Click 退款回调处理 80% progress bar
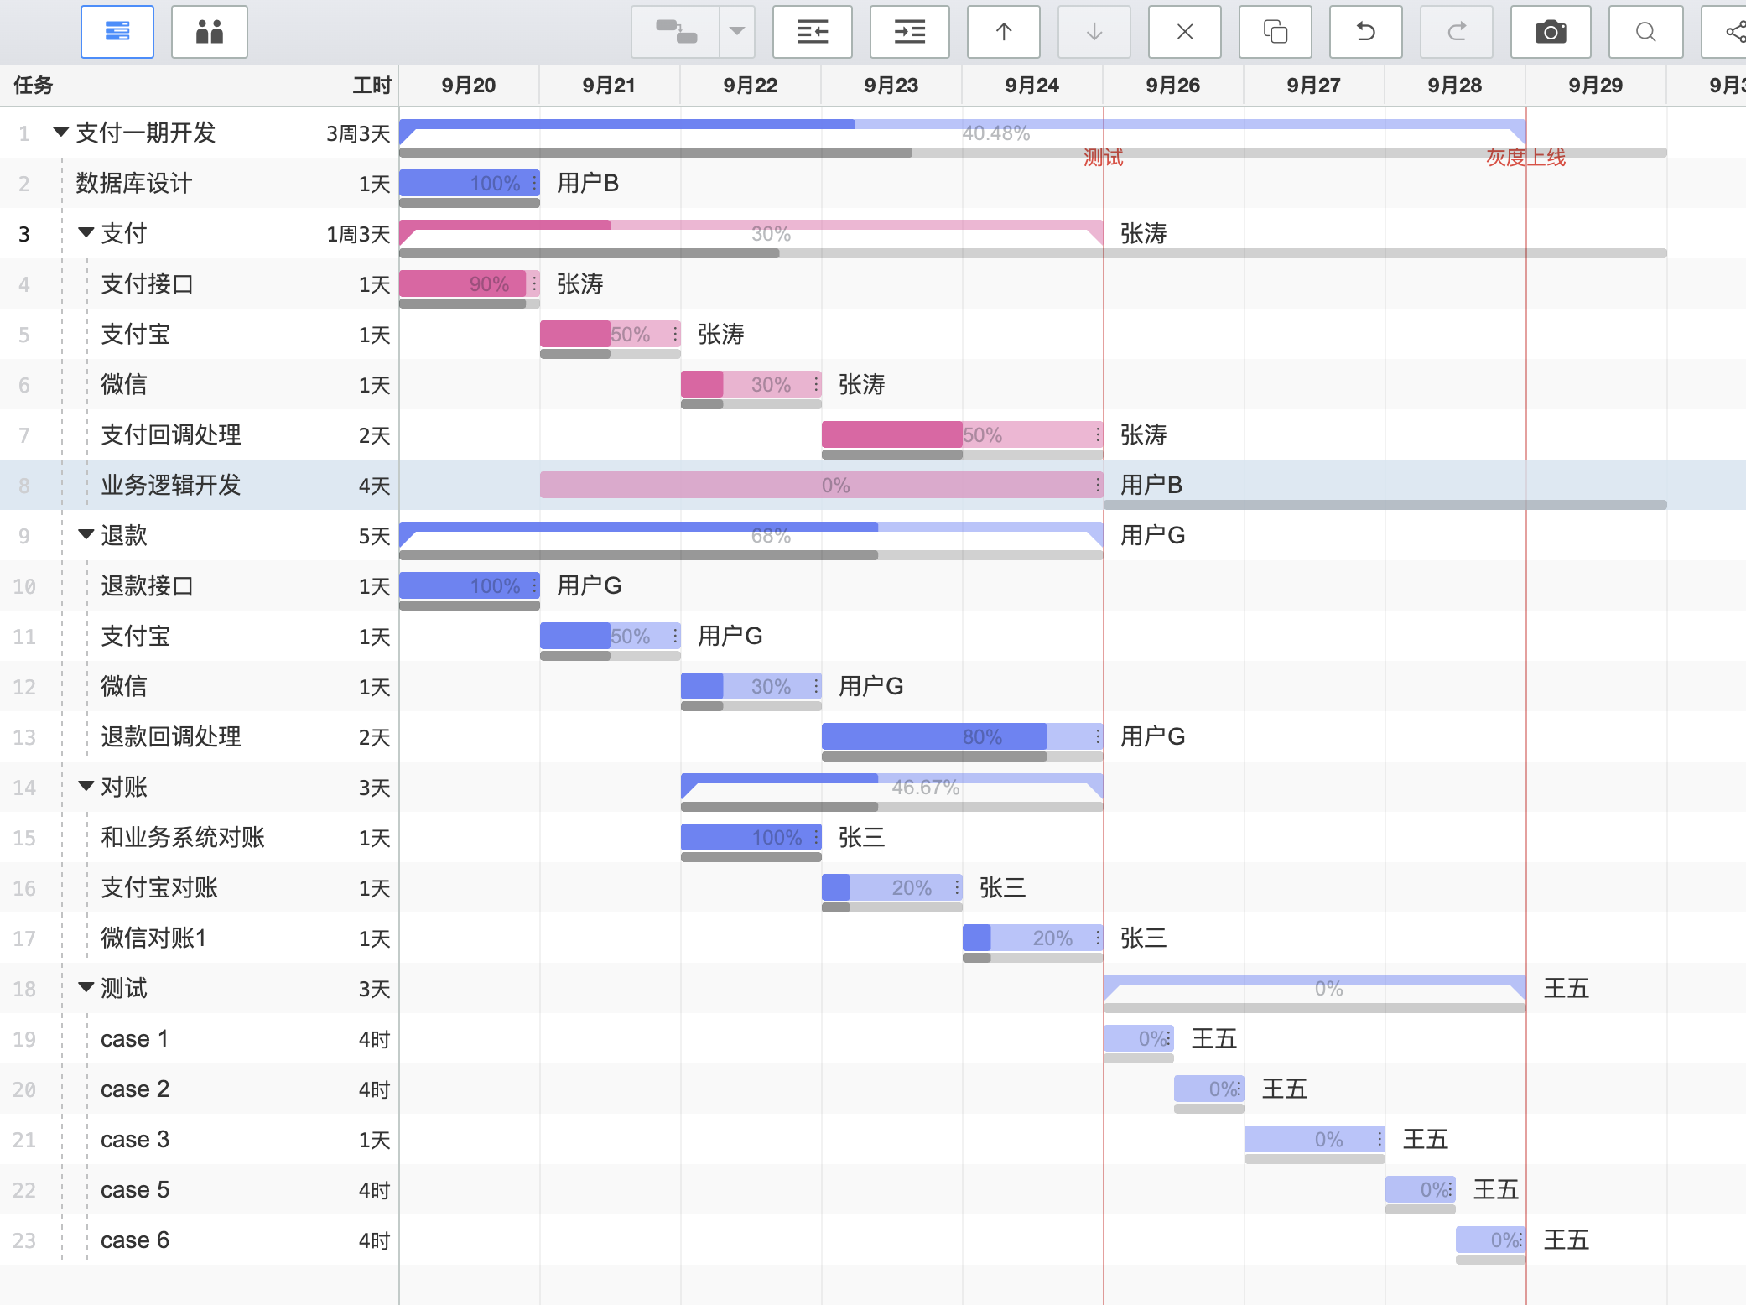Screen dimensions: 1746x1305 point(963,736)
